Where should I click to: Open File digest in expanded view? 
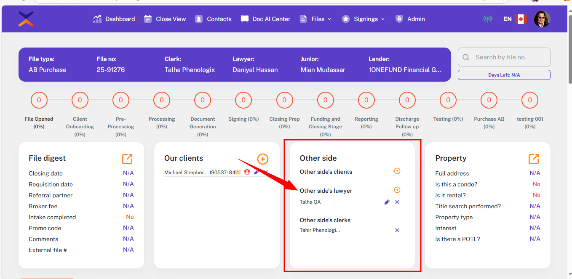[127, 159]
